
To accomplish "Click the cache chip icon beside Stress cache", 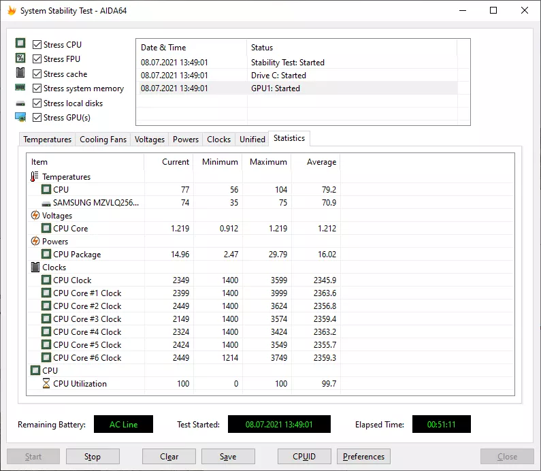I will click(20, 73).
